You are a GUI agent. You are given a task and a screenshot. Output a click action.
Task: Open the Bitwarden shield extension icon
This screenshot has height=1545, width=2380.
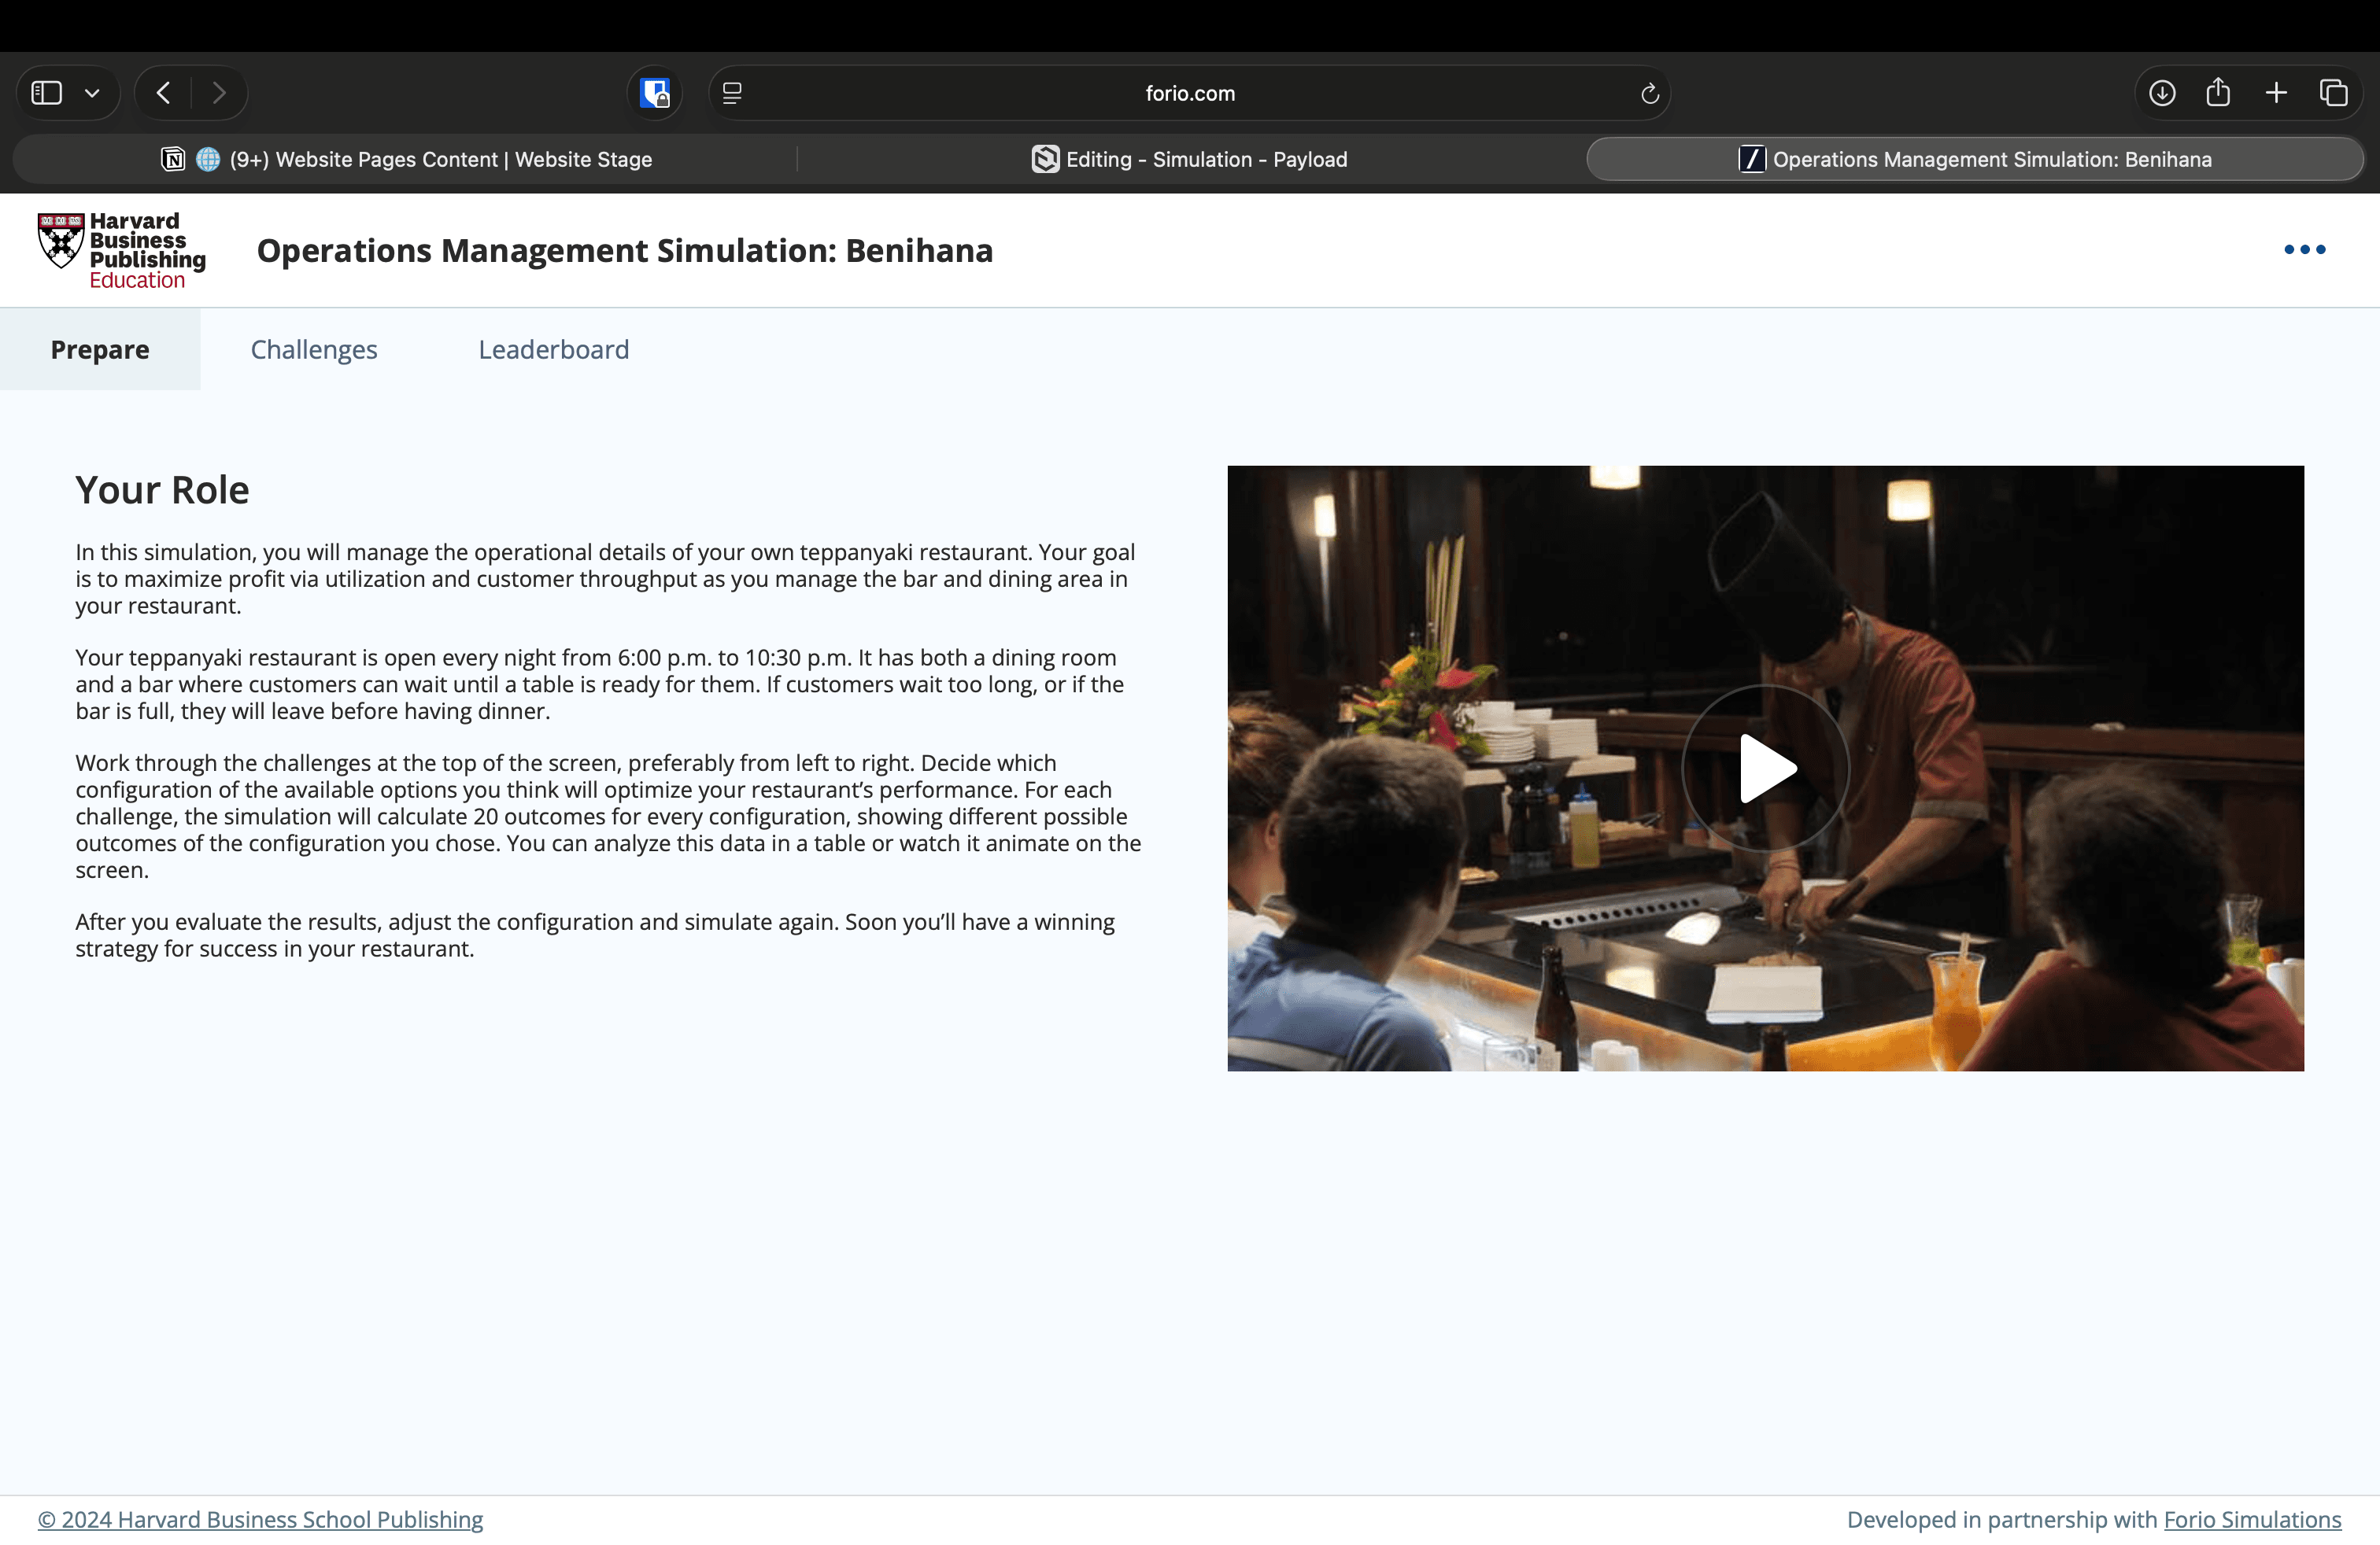(655, 93)
